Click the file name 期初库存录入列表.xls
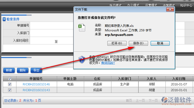Screen dimensions: 194x108 119,26
